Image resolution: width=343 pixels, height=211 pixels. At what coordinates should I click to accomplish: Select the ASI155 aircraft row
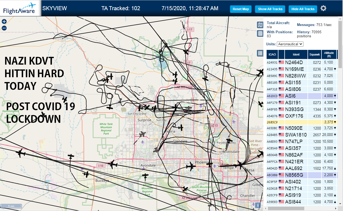(x=302, y=82)
